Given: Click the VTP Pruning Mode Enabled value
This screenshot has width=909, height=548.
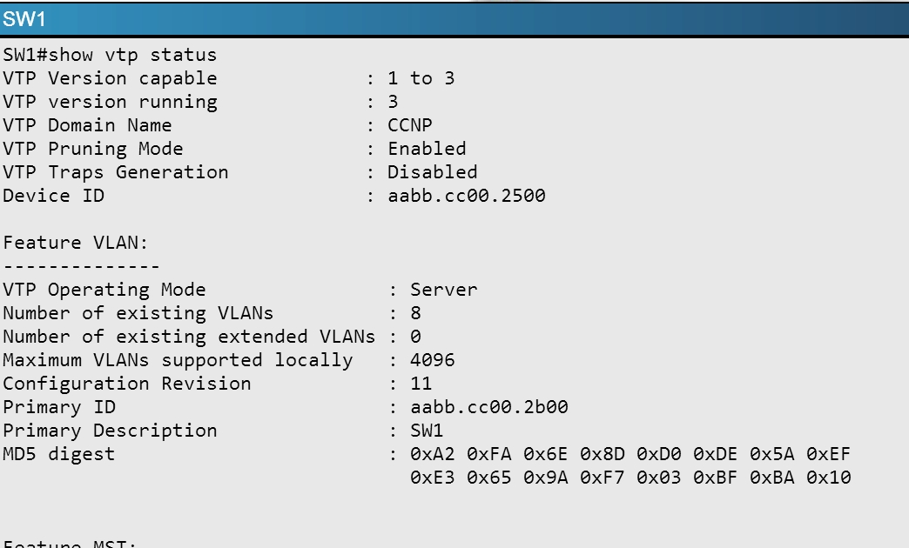Looking at the screenshot, I should pos(427,149).
